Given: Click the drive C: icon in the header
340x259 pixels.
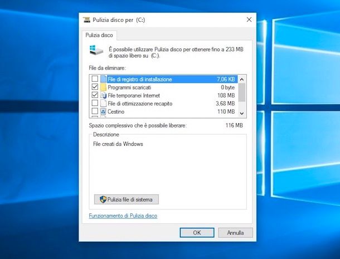Looking at the screenshot, I should click(96, 50).
